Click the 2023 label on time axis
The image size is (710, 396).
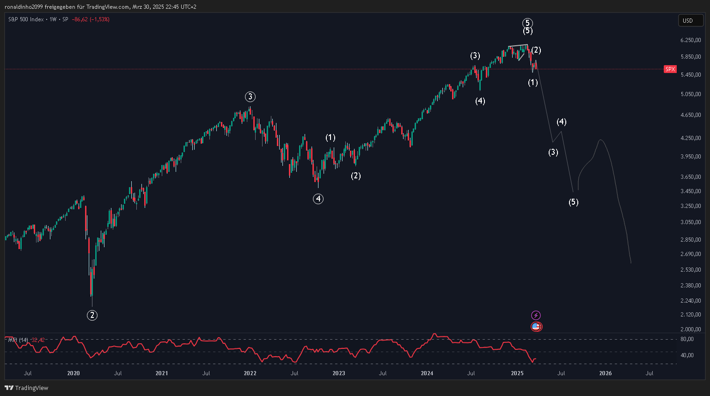tap(339, 373)
